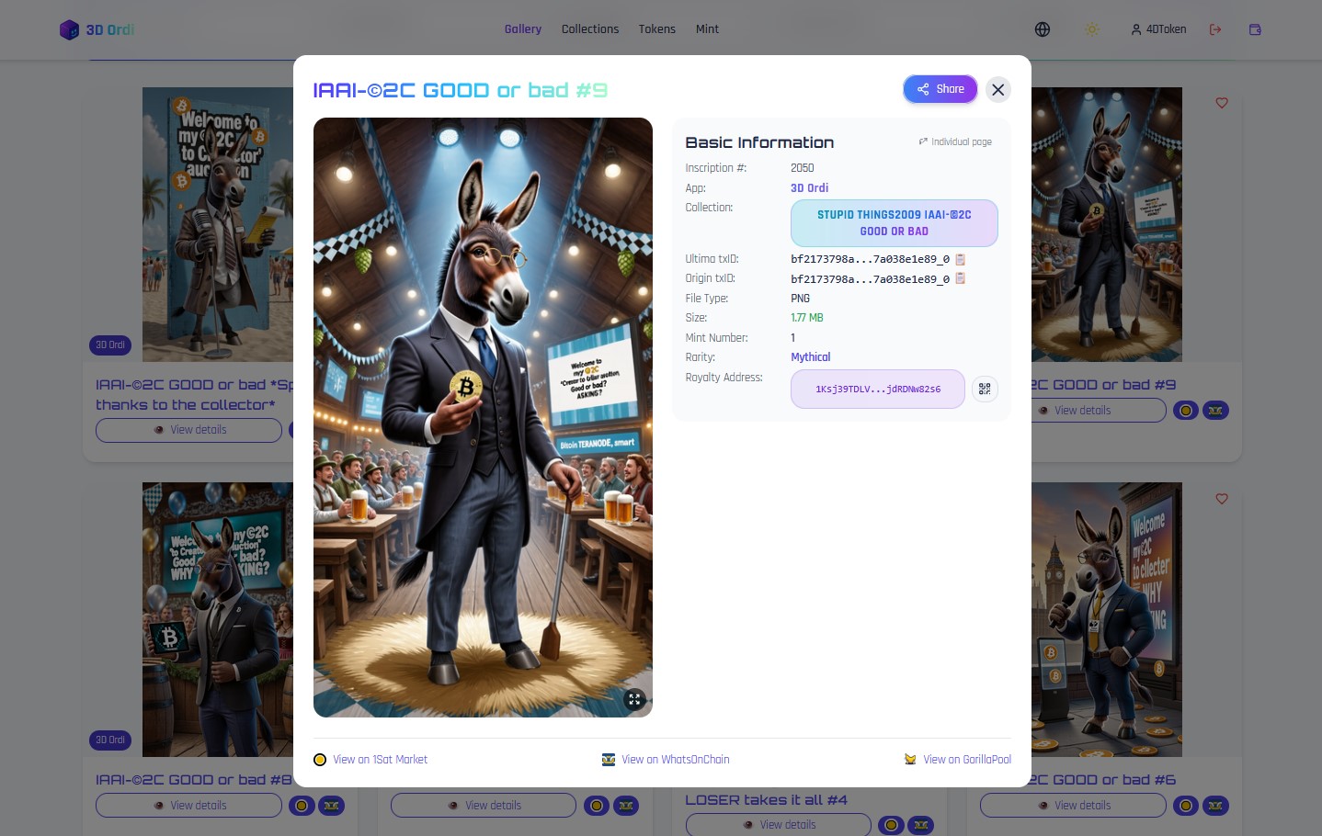Open the language globe selector
This screenshot has width=1322, height=836.
tap(1043, 29)
